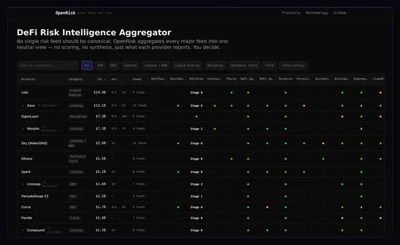Click '14 feeds' in the Aave row

click(139, 106)
